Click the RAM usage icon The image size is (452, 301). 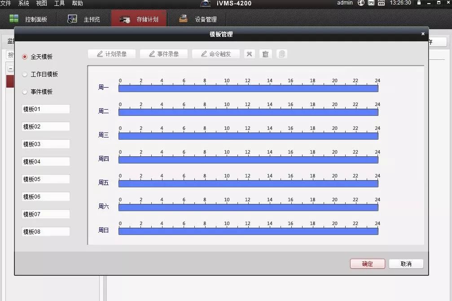pyautogui.click(x=382, y=3)
